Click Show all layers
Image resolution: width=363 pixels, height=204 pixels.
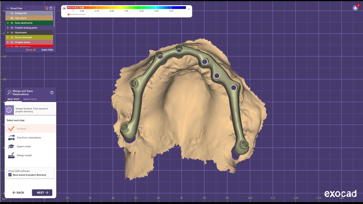coord(31,50)
